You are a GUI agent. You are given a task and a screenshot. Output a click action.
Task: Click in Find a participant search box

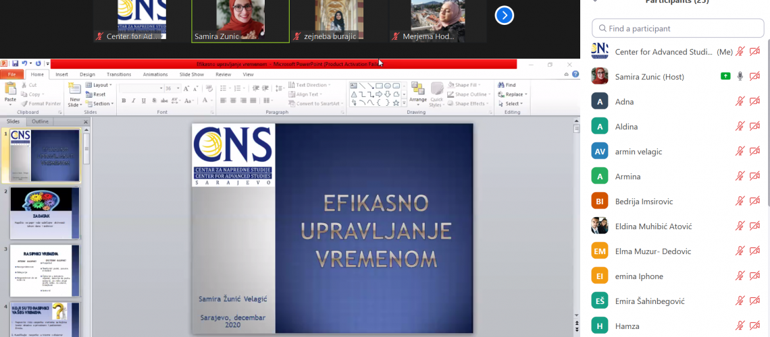[677, 28]
